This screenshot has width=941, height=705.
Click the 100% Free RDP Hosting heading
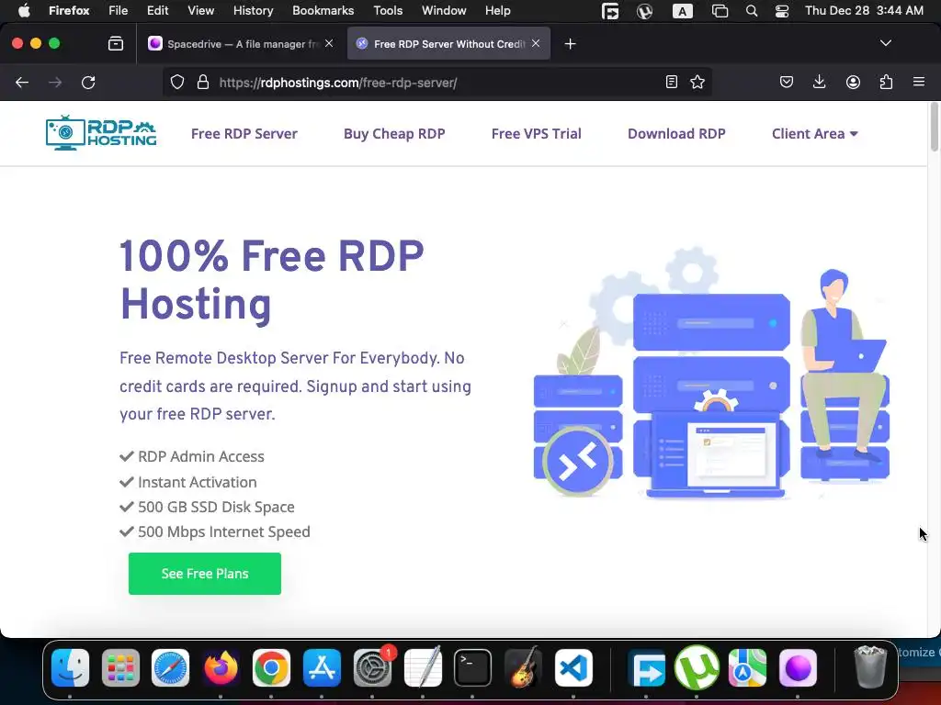[x=272, y=280]
